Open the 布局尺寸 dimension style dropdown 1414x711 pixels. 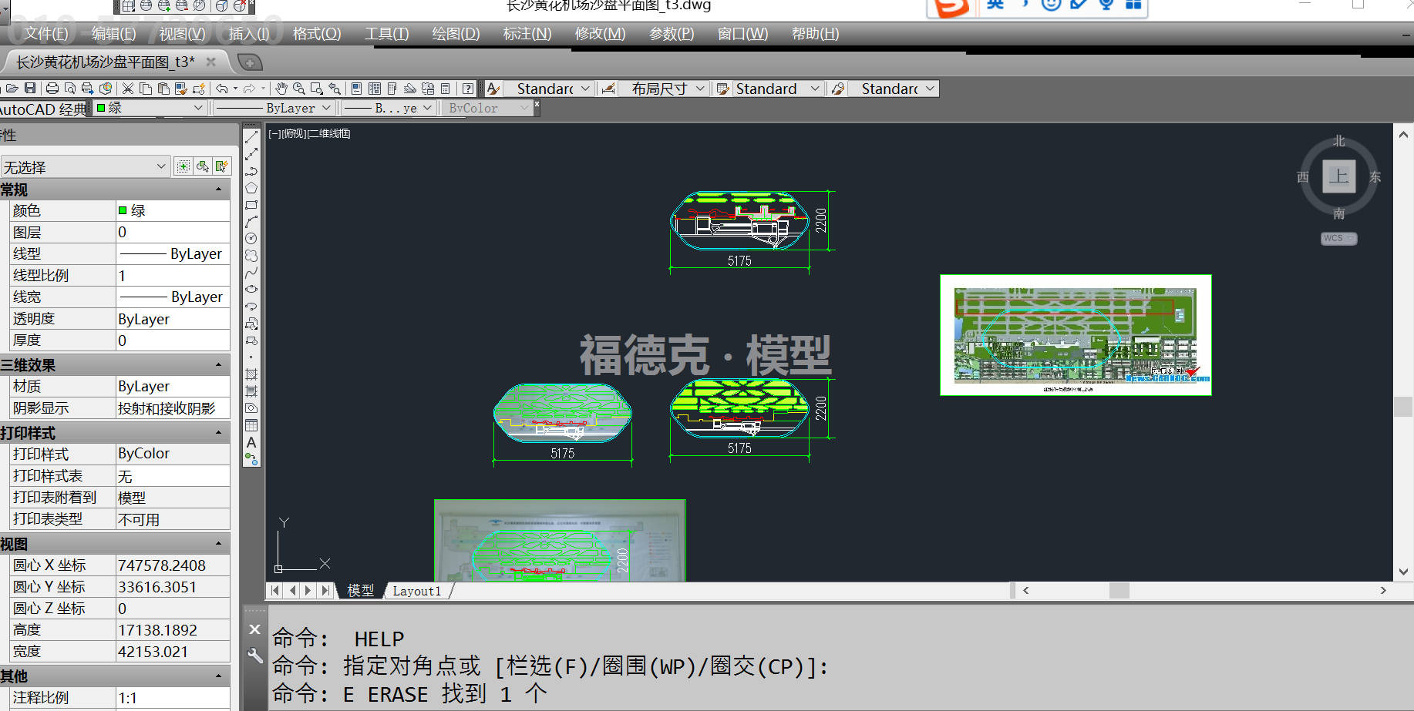(700, 89)
